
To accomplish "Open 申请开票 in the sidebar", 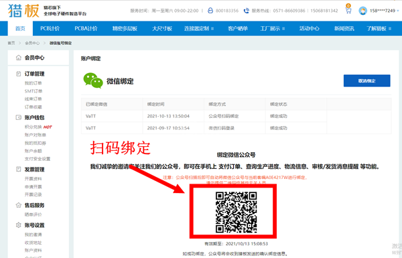I will coord(33,187).
